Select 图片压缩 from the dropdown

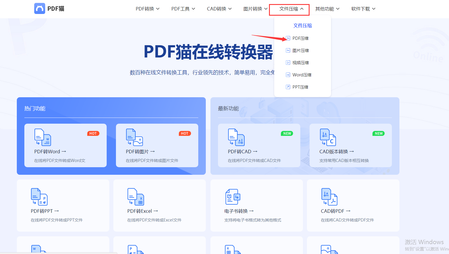301,50
